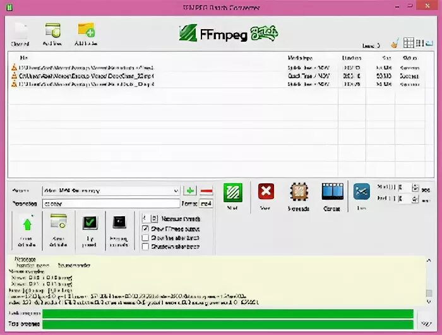The image size is (442, 335).
Task: Open the Presets dropdown list
Action: (176, 191)
